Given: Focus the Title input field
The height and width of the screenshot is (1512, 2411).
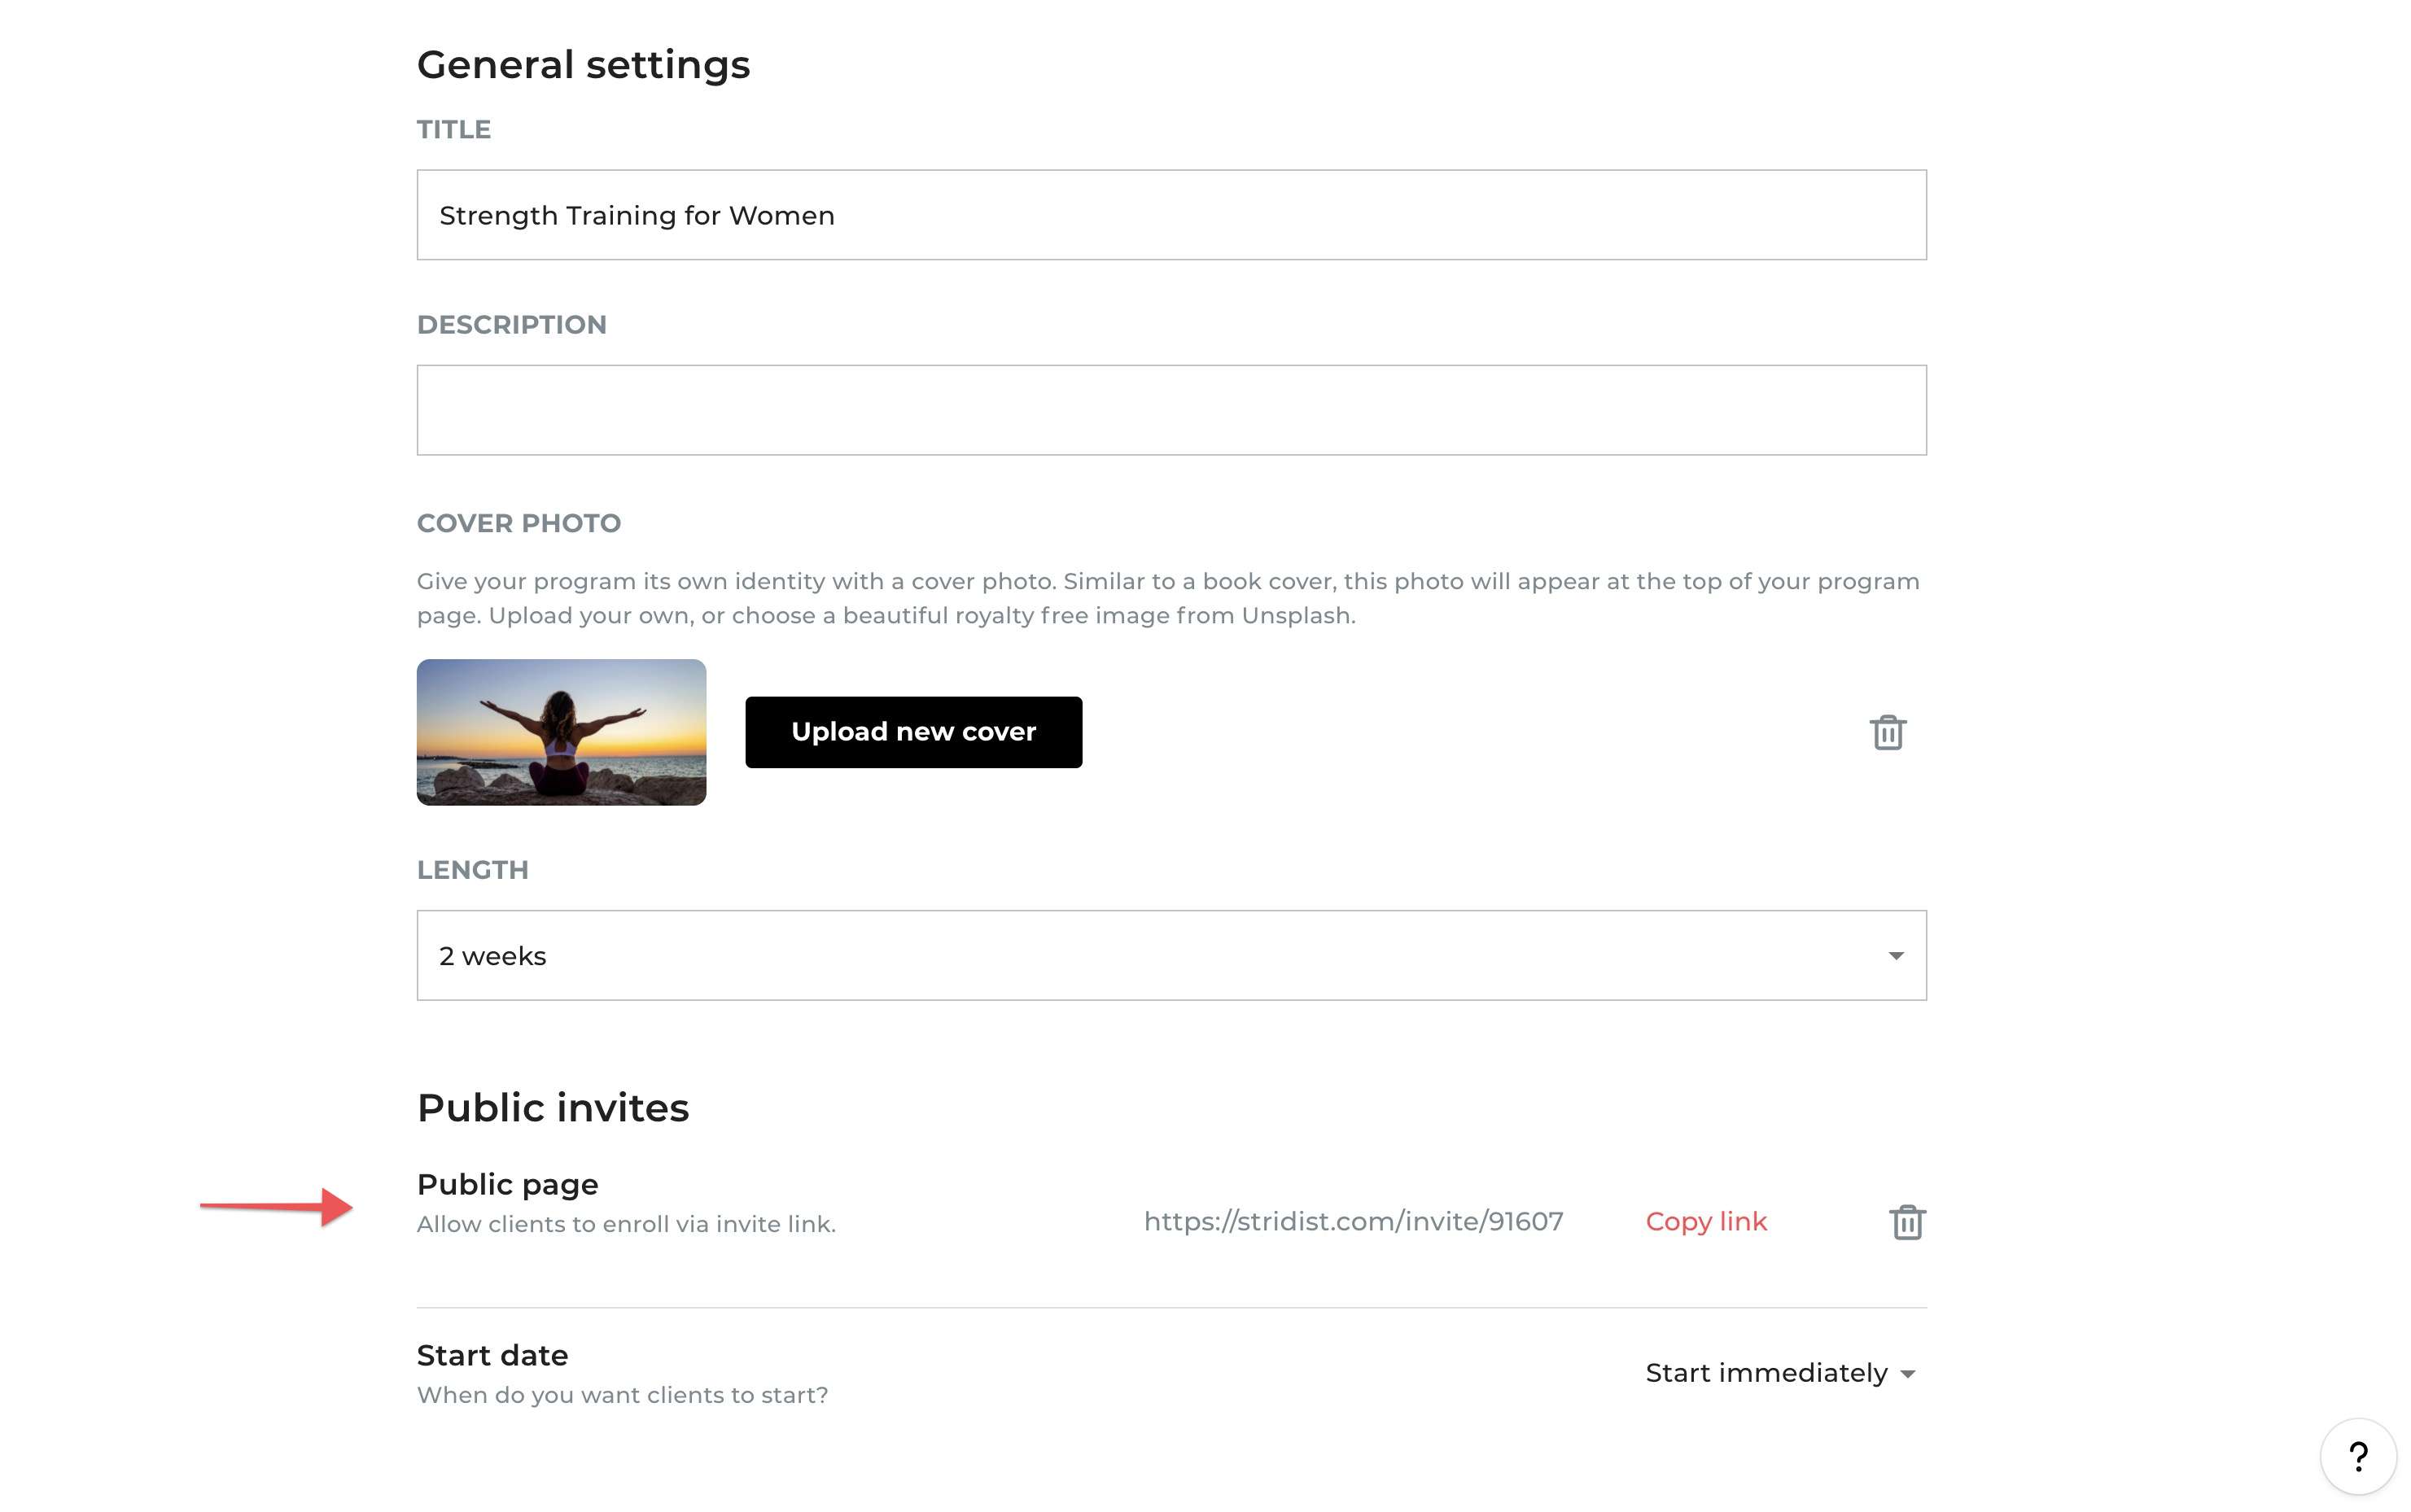Looking at the screenshot, I should [1171, 215].
